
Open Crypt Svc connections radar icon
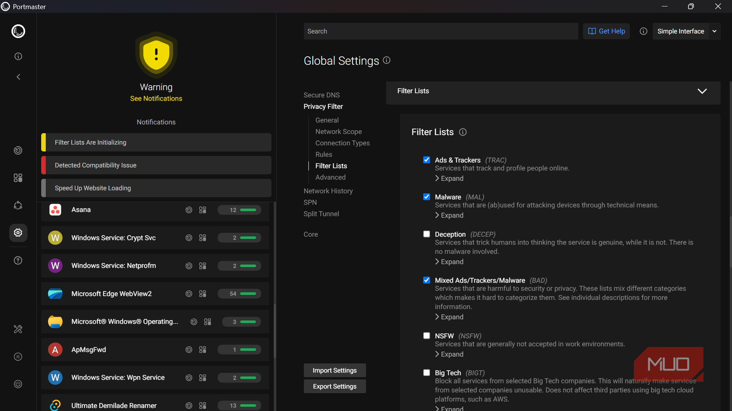pyautogui.click(x=189, y=238)
